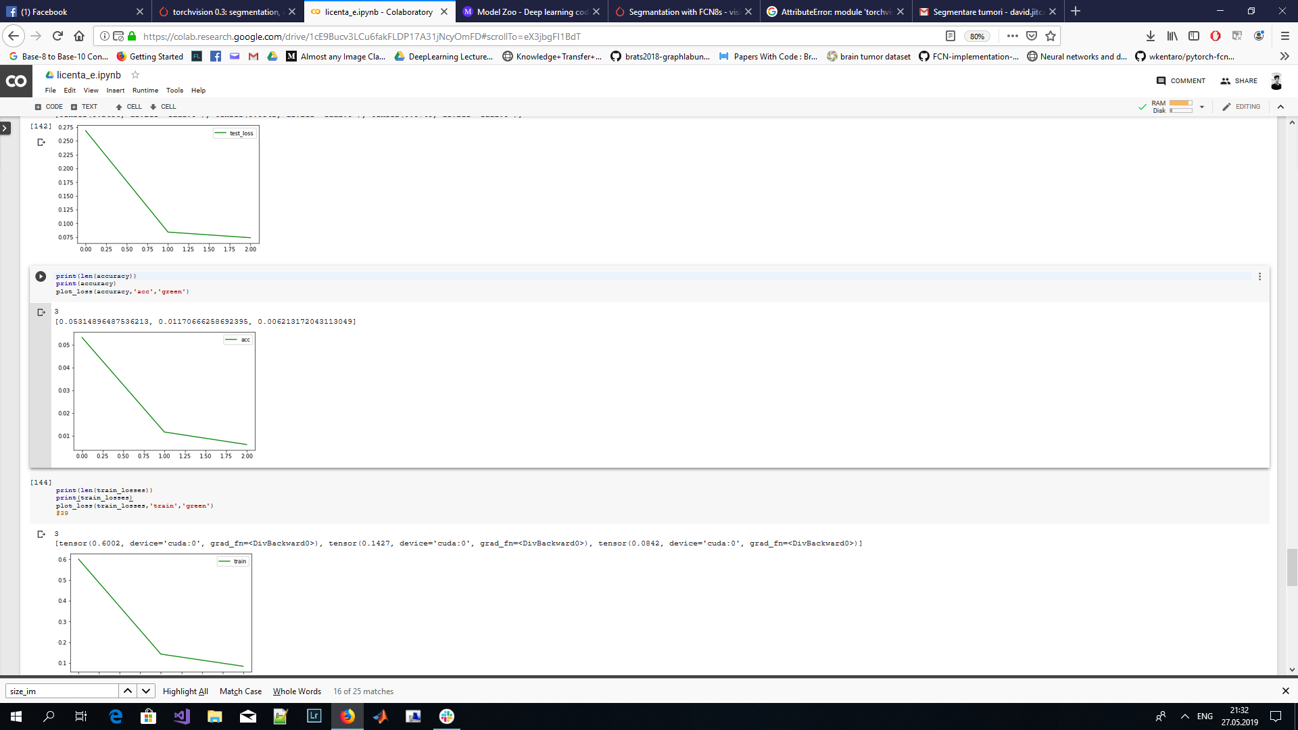Expand the RAM Disk runtime dropdown

coord(1202,107)
